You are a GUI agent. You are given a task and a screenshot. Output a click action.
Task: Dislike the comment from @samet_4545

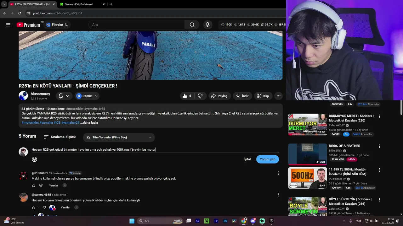(44, 207)
